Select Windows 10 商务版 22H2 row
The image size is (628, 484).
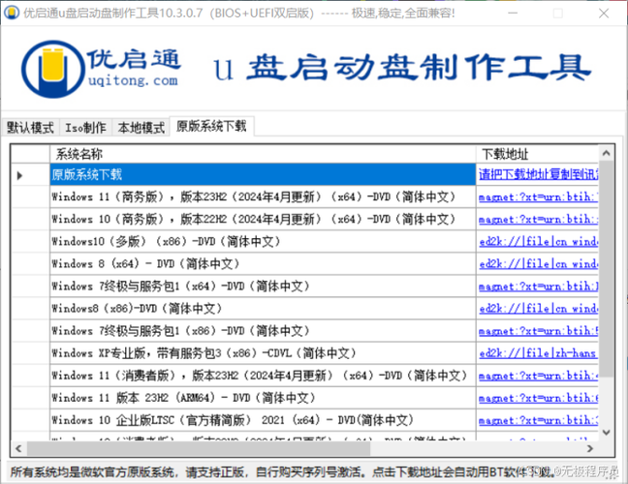(263, 219)
